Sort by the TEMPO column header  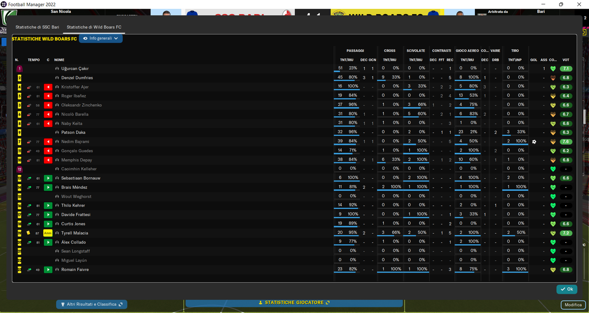click(34, 60)
